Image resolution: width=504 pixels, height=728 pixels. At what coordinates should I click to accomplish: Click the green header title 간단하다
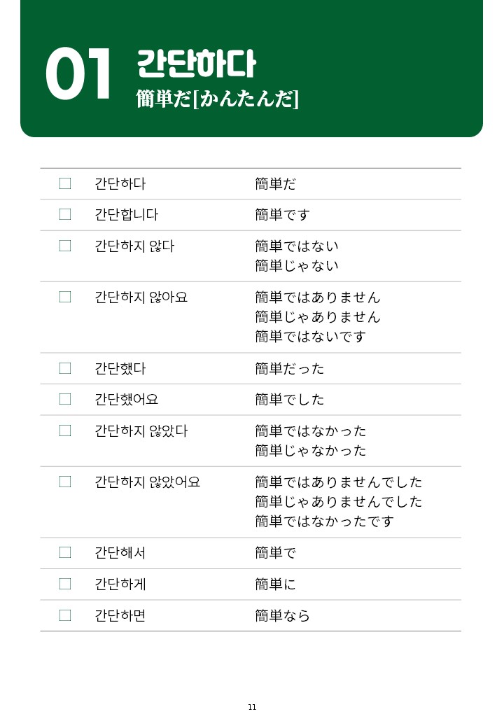pyautogui.click(x=196, y=64)
